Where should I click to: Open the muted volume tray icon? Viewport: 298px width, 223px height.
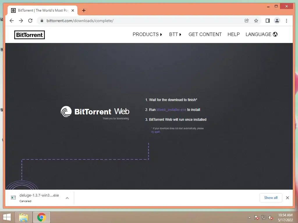(x=271, y=217)
